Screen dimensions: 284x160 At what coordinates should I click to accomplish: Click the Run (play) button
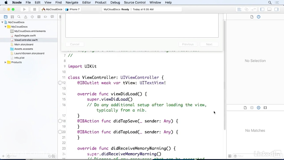click(x=24, y=9)
